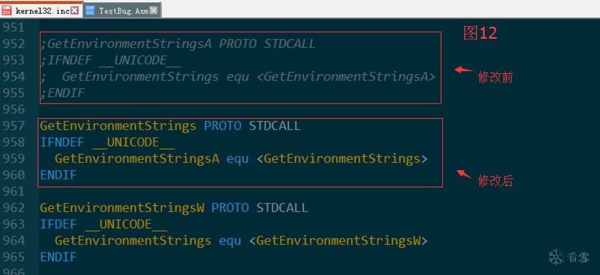Viewport: 600px width, 275px height.
Task: Click line number 962 in the gutter
Action: point(14,208)
